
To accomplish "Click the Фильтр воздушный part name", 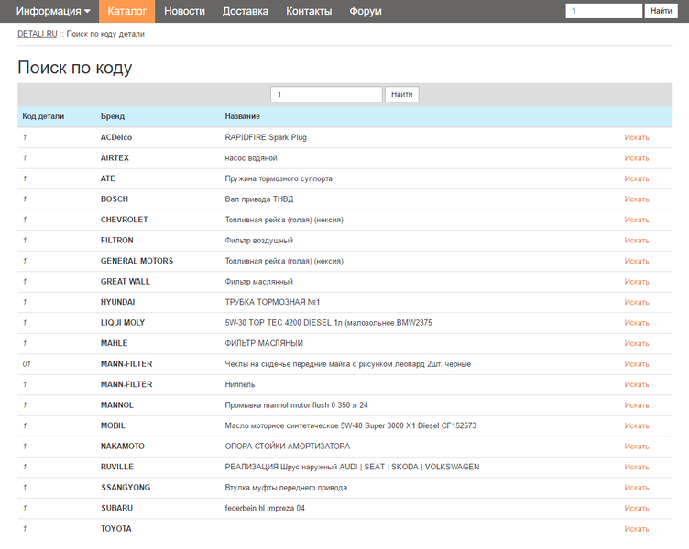I will [x=258, y=241].
